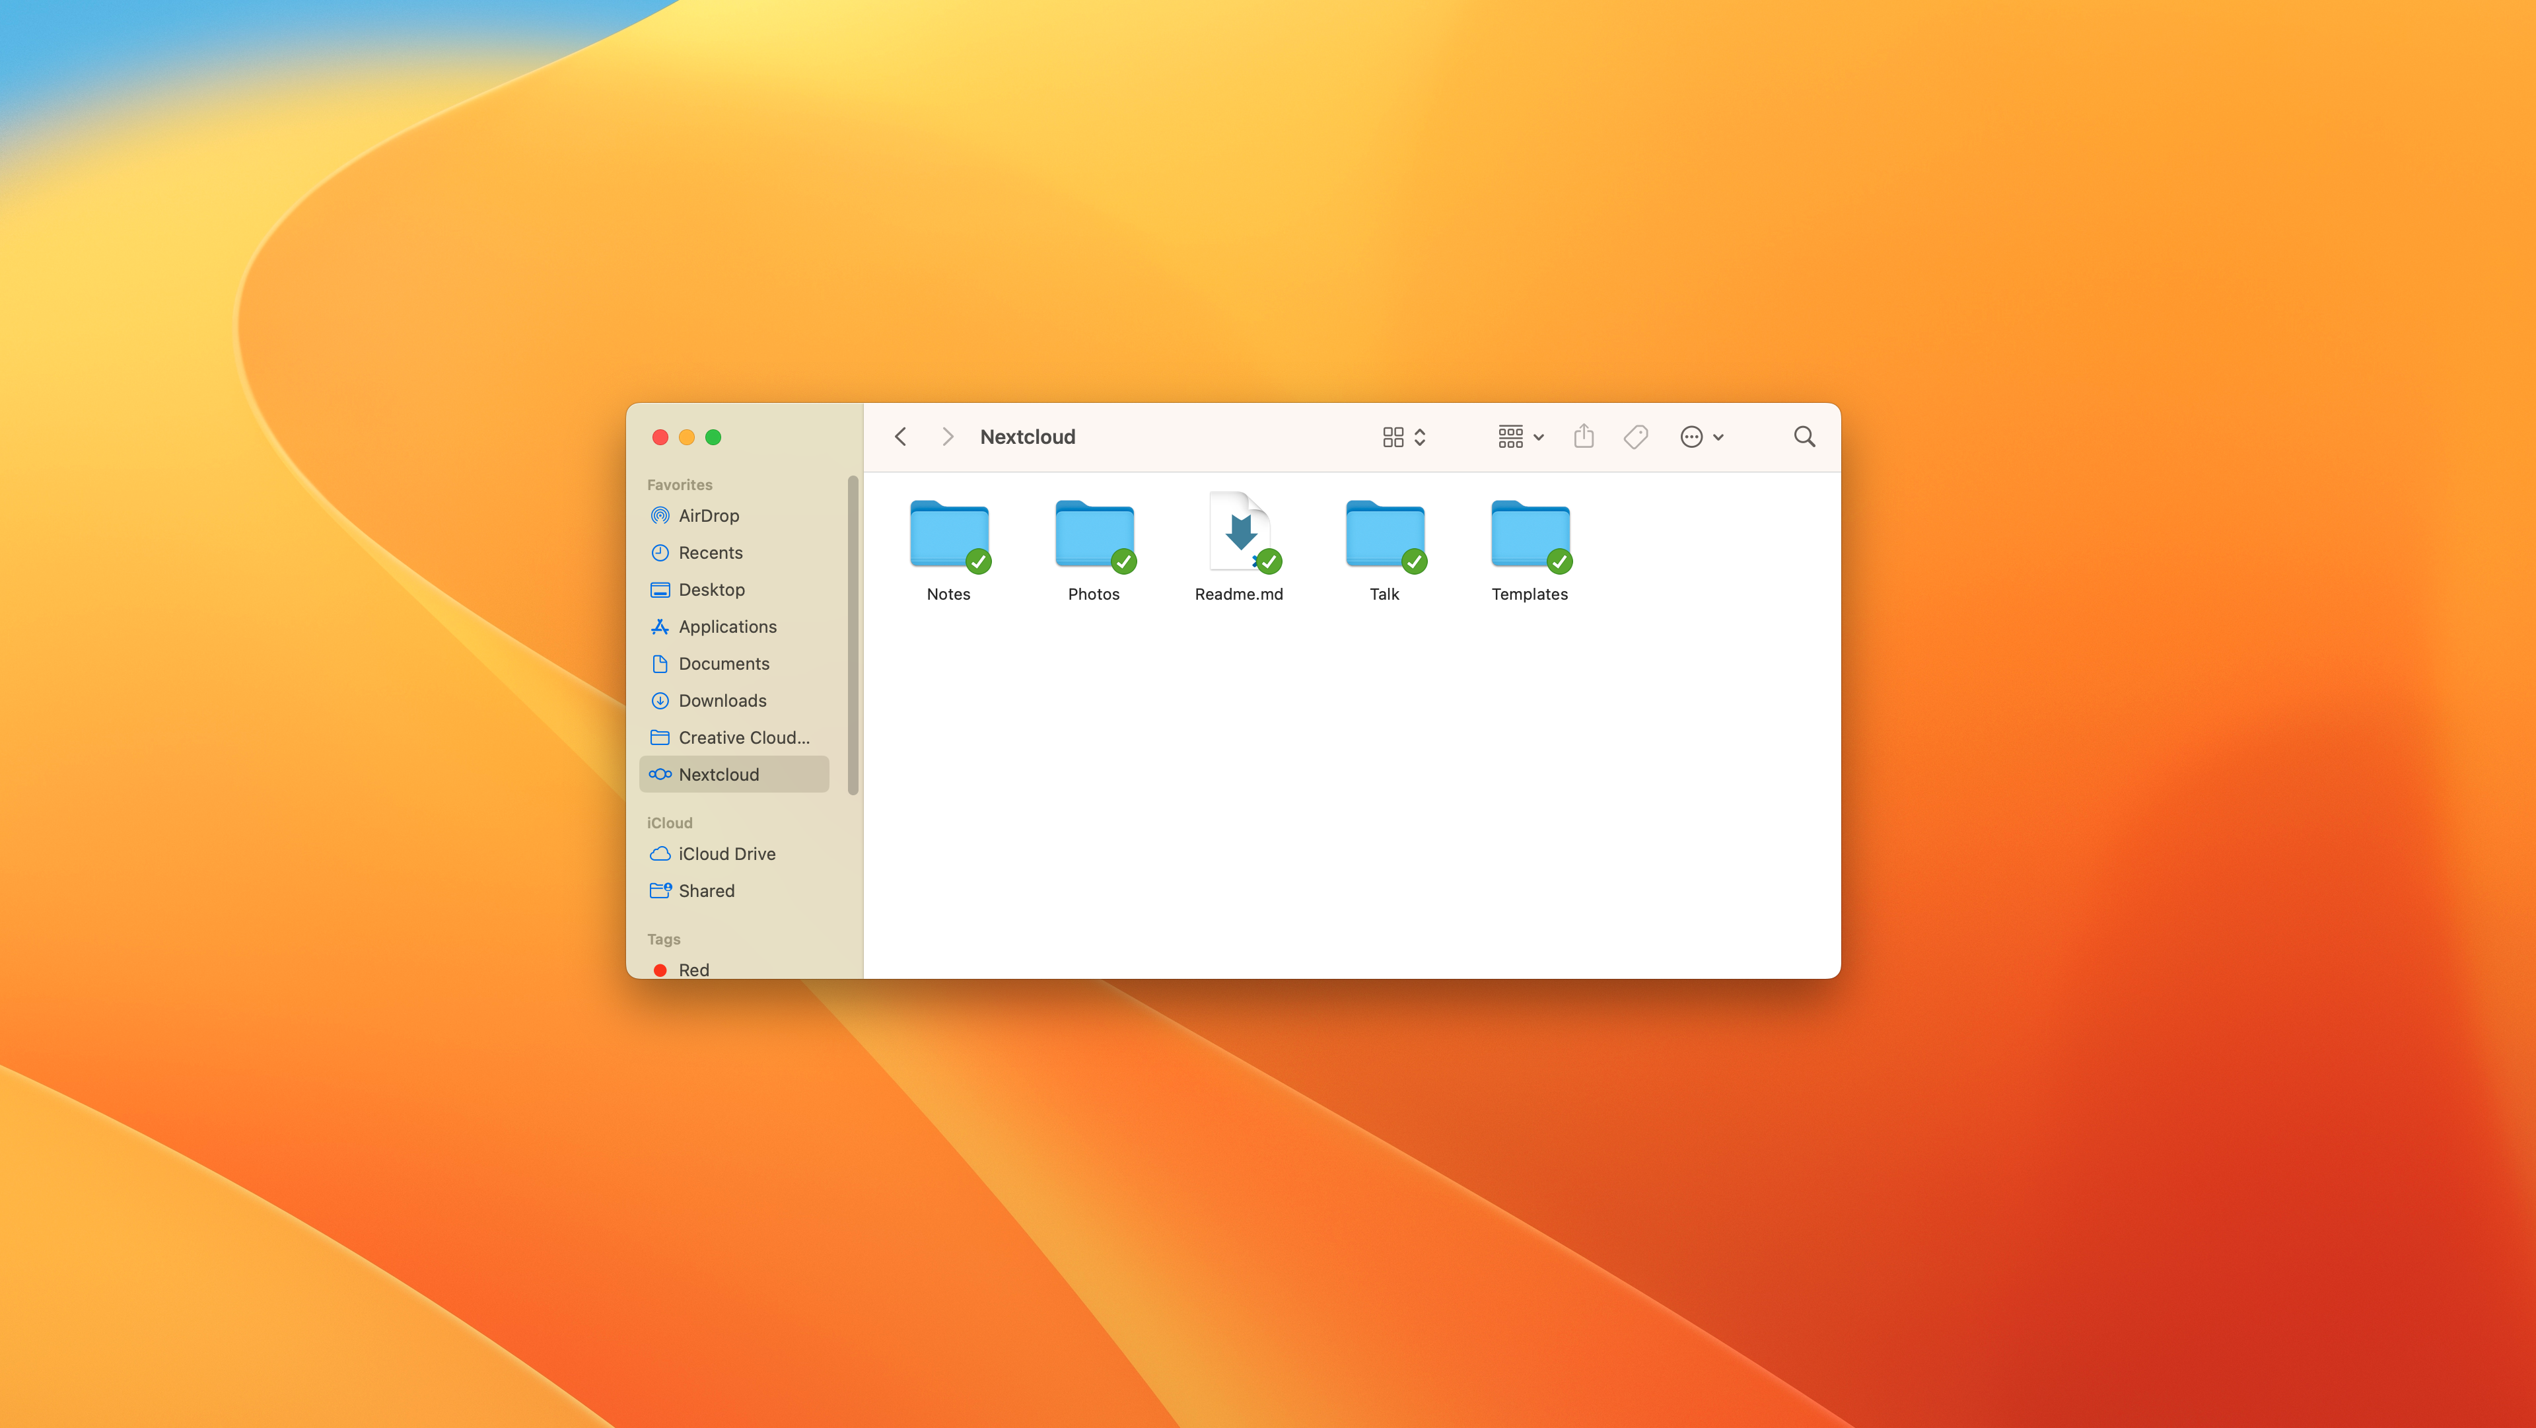
Task: Open iCloud Drive in the sidebar
Action: coord(734,854)
